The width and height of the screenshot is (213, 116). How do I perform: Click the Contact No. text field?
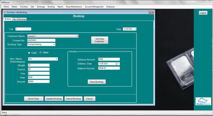41,40
